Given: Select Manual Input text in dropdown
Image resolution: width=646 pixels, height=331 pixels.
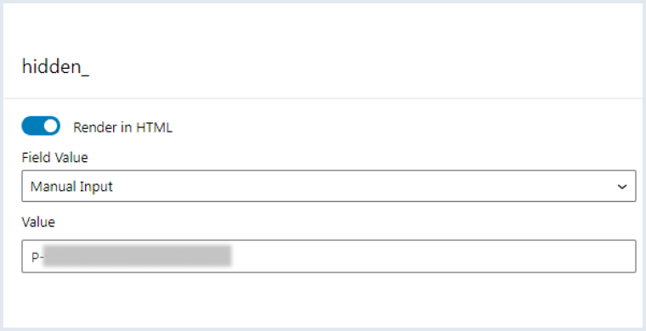Looking at the screenshot, I should pyautogui.click(x=71, y=187).
